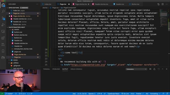
Task: Change the Spaces: 2 indentation setting
Action: click(x=92, y=94)
